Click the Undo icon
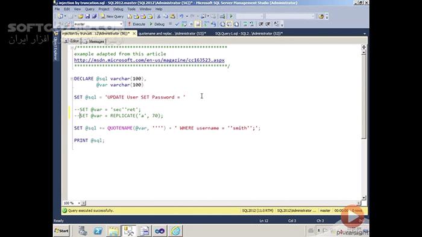Image resolution: width=422 pixels, height=237 pixels. (181, 16)
